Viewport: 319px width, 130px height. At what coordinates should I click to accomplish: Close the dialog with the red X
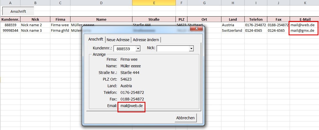196,28
